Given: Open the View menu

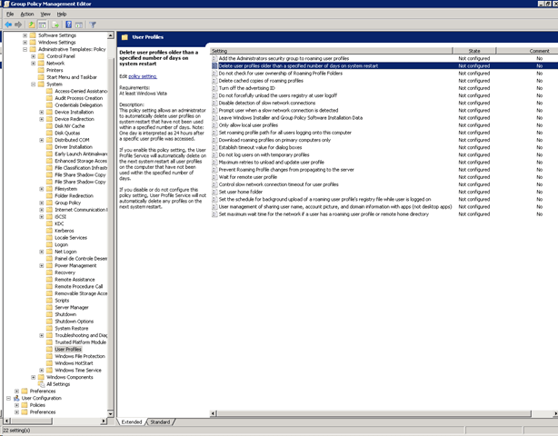Looking at the screenshot, I should coord(45,14).
